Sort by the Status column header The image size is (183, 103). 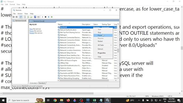[x=97, y=24]
